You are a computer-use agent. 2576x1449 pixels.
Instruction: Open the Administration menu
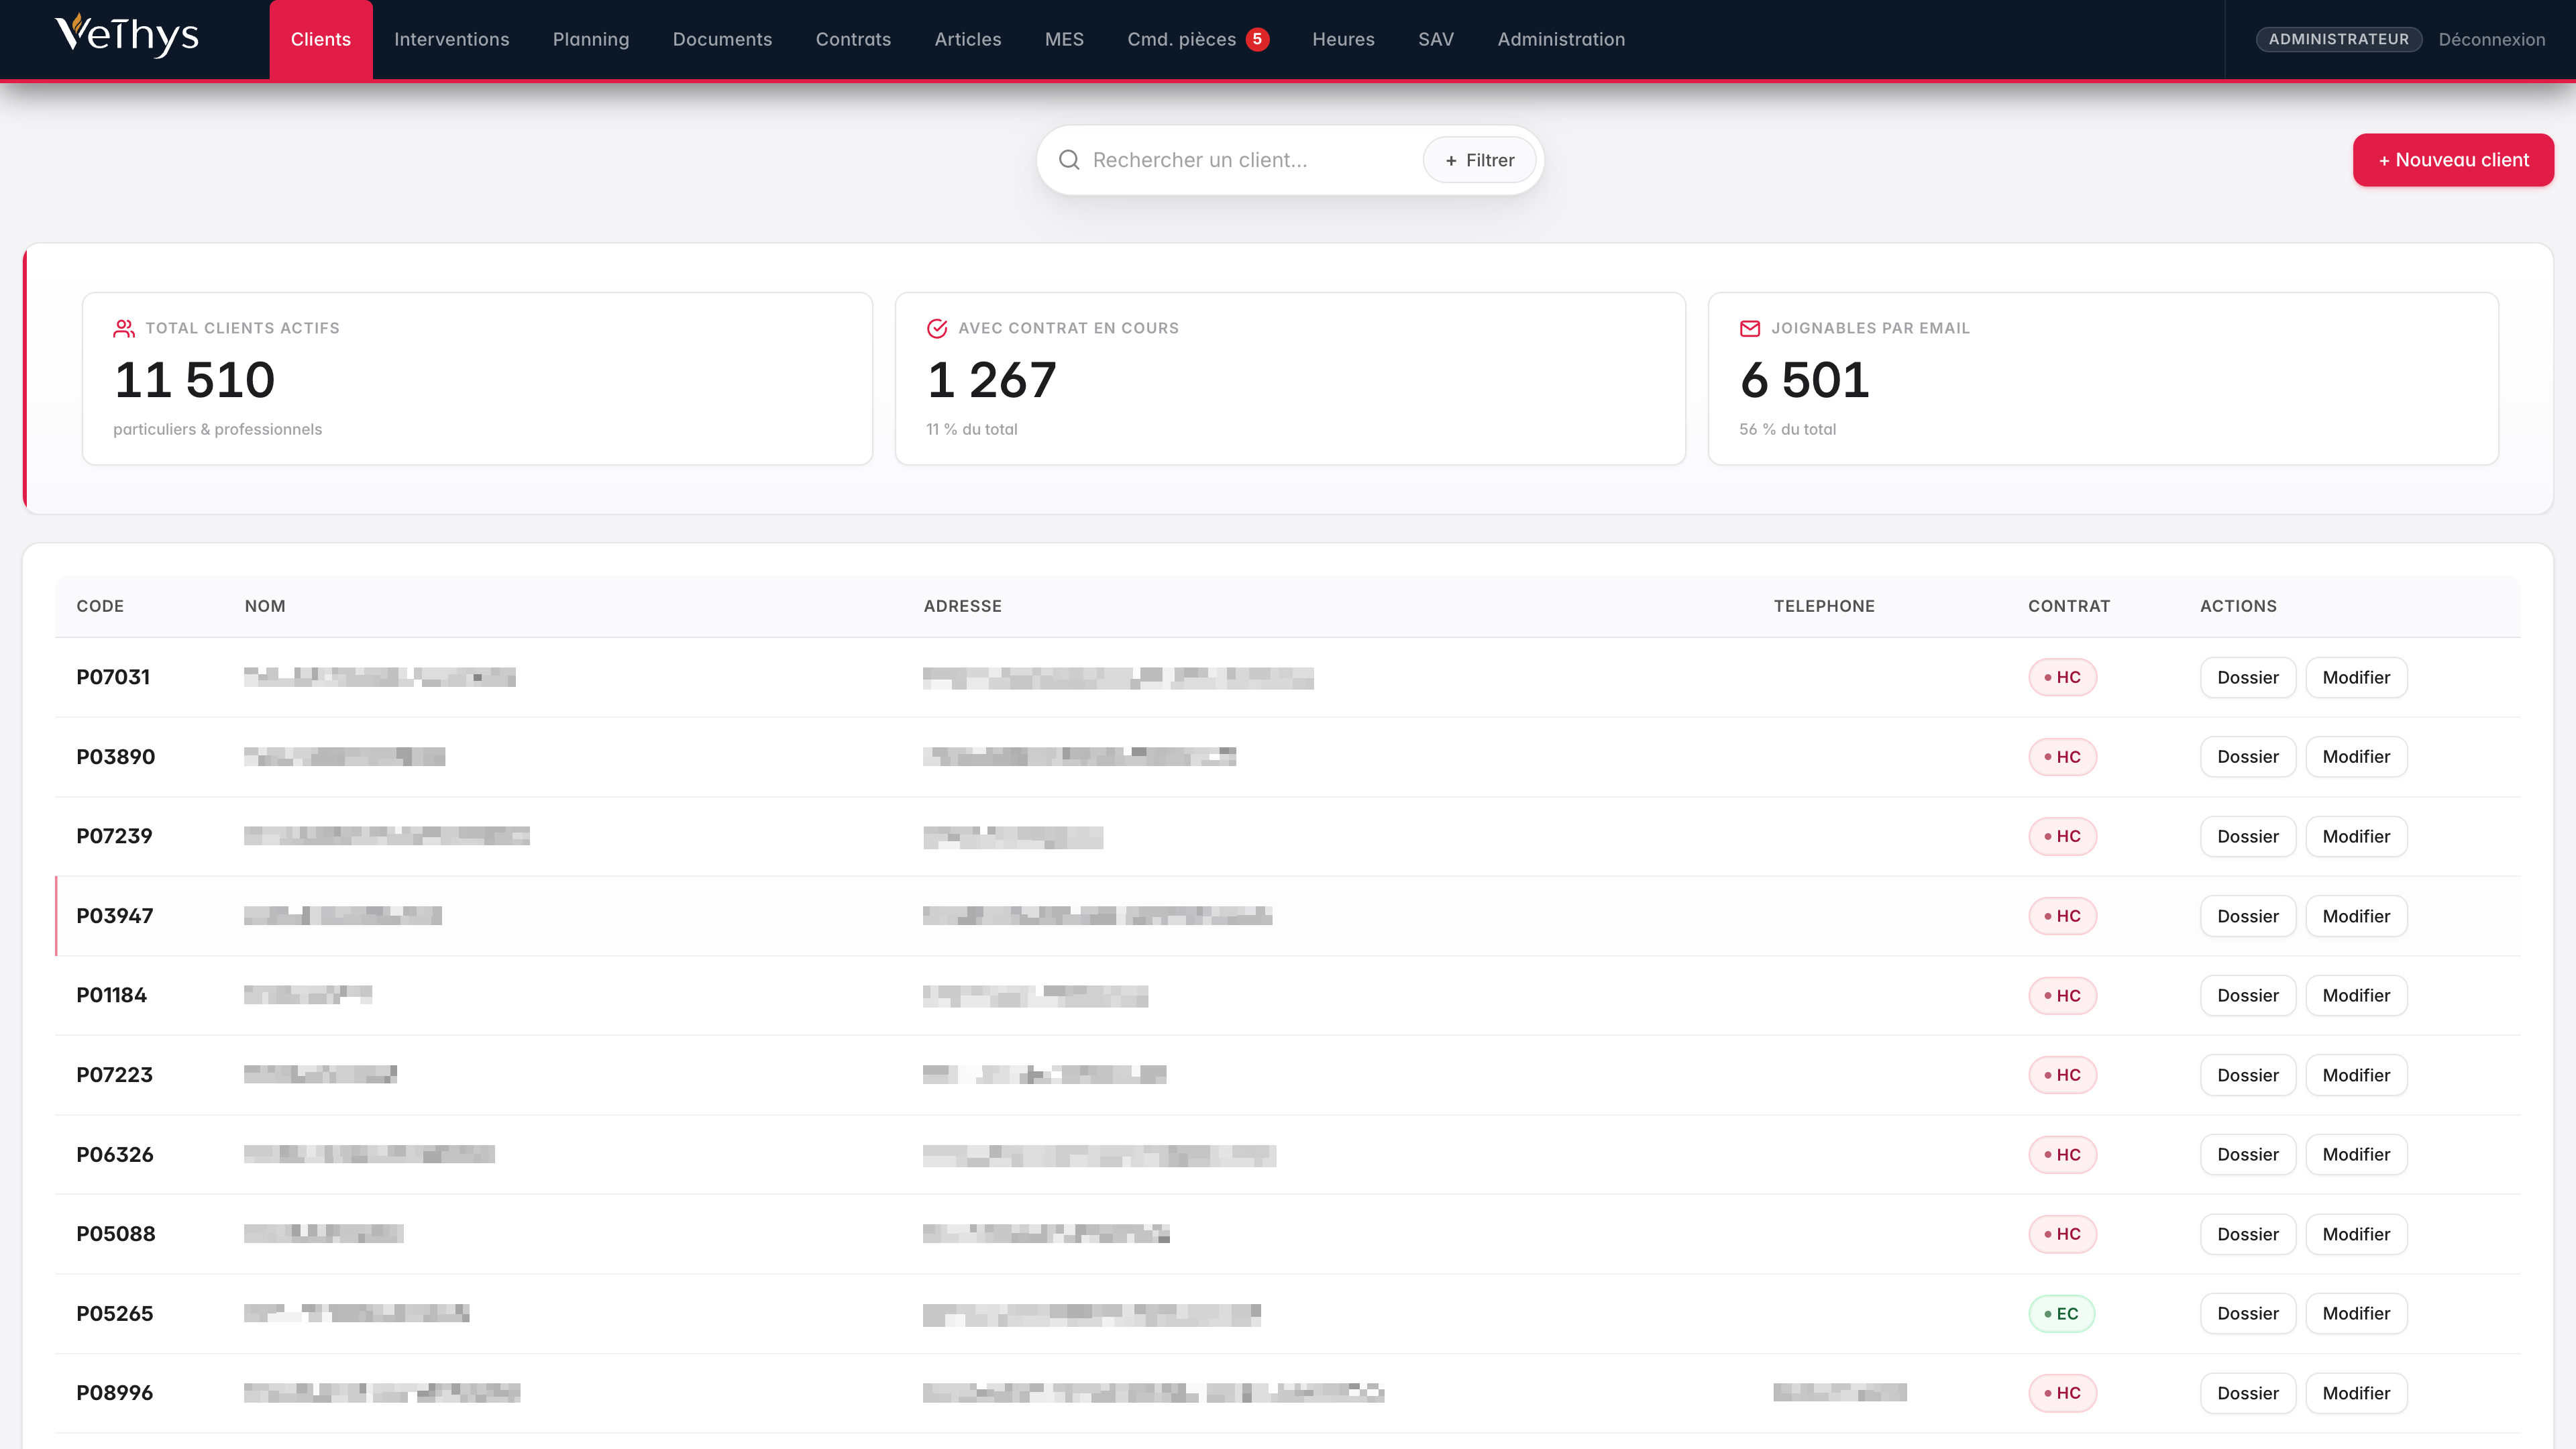[x=1561, y=39]
